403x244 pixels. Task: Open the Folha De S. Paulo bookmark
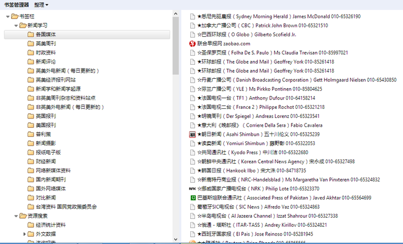[273, 52]
